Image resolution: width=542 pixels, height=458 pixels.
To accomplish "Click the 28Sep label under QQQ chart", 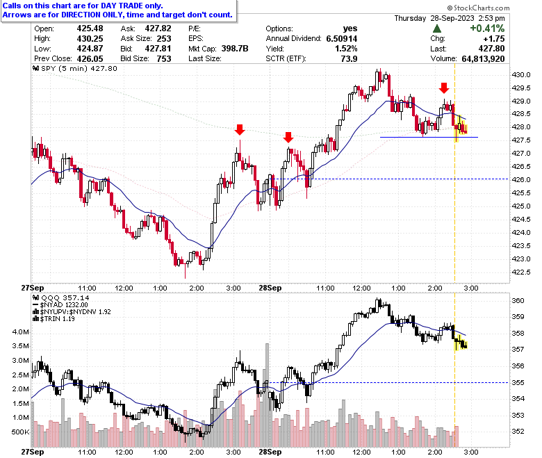I will (270, 452).
